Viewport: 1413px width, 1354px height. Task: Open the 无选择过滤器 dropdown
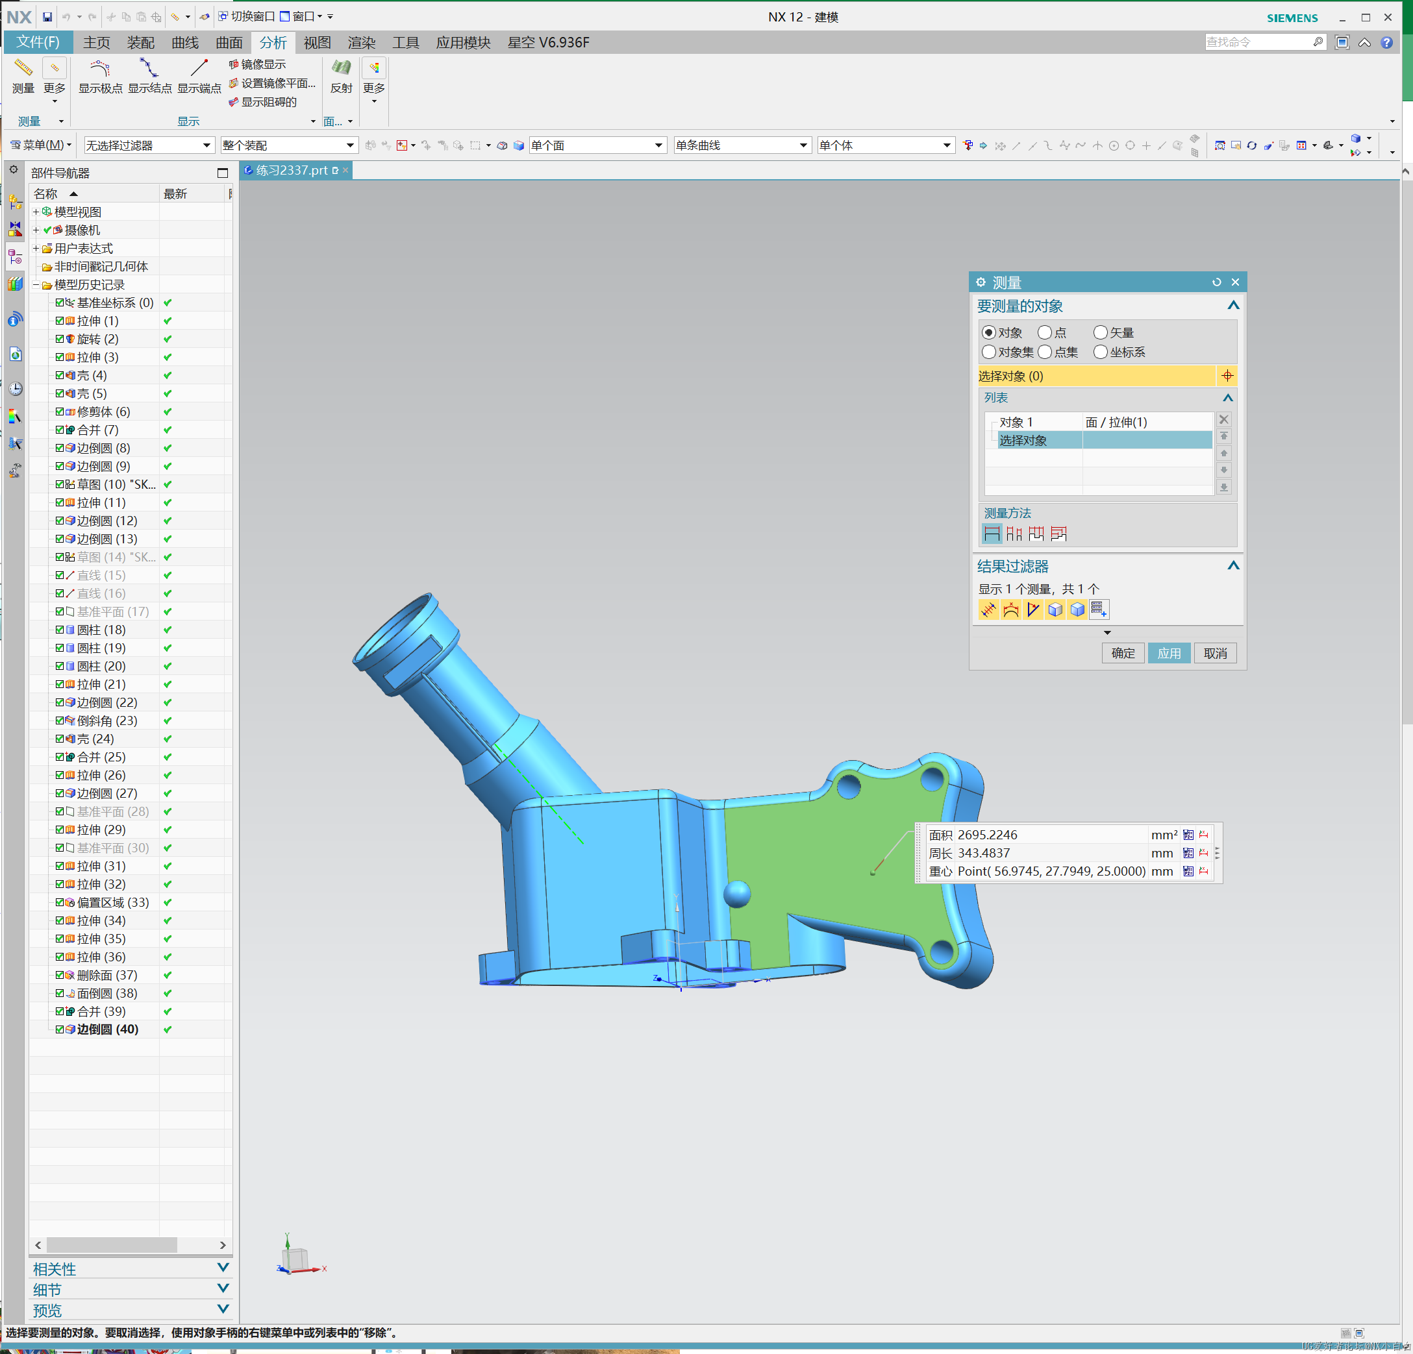(x=149, y=145)
